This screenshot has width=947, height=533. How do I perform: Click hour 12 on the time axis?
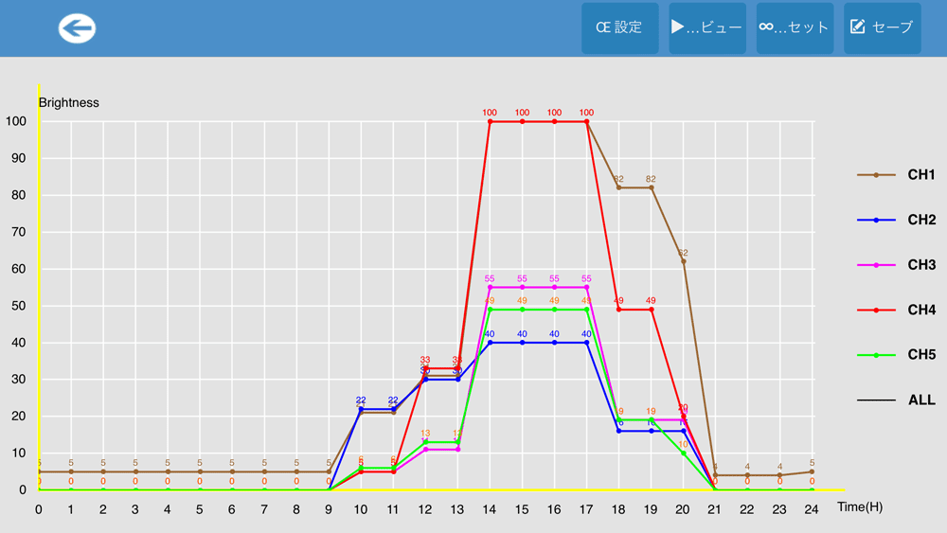[x=425, y=509]
